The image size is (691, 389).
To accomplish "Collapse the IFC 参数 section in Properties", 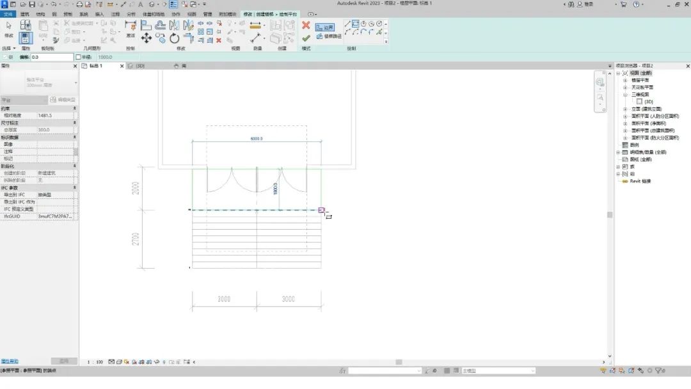I will pyautogui.click(x=74, y=187).
